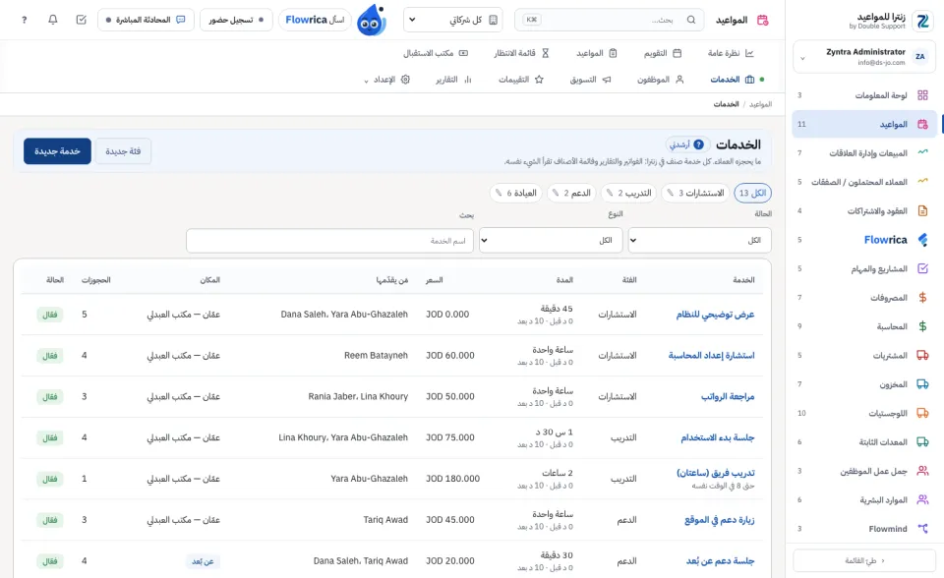Switch to التقويم tab
Screen dimensions: 944x578
pos(662,53)
